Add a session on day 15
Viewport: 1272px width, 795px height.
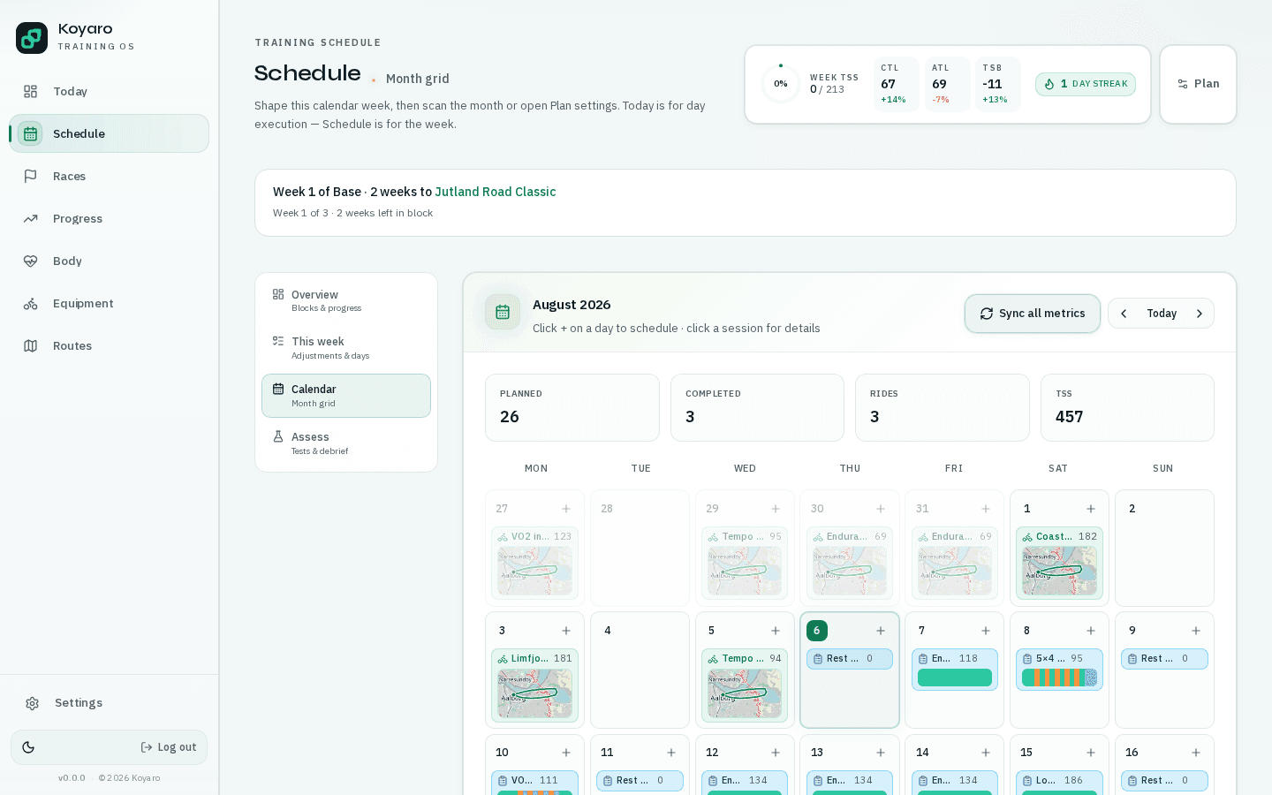1091,753
